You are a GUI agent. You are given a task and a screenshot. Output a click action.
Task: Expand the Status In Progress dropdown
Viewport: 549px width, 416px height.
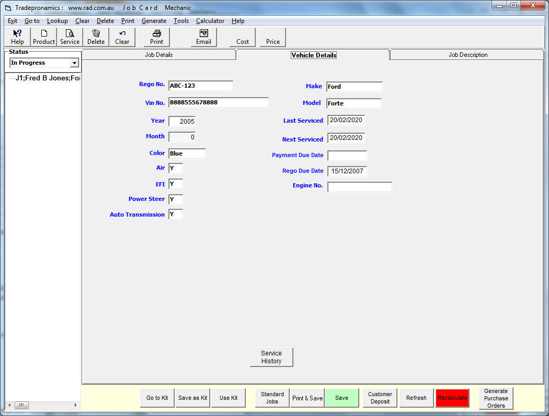pyautogui.click(x=74, y=63)
